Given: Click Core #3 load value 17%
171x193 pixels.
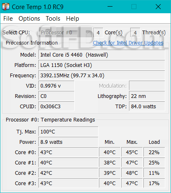Looking at the screenshot, I should (x=154, y=183).
